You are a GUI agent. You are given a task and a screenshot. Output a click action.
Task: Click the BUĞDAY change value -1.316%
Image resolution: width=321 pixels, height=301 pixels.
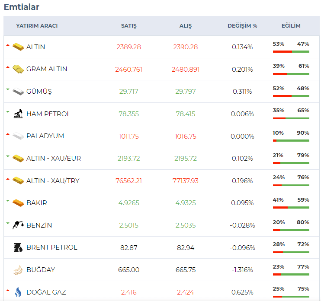coord(242,270)
